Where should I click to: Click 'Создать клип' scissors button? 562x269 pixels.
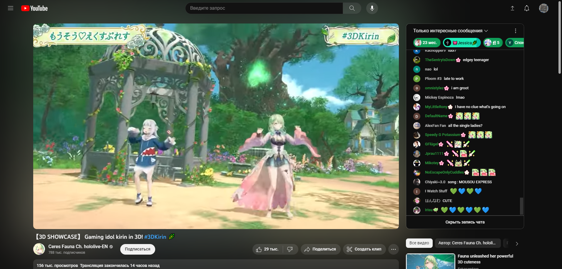(x=364, y=249)
